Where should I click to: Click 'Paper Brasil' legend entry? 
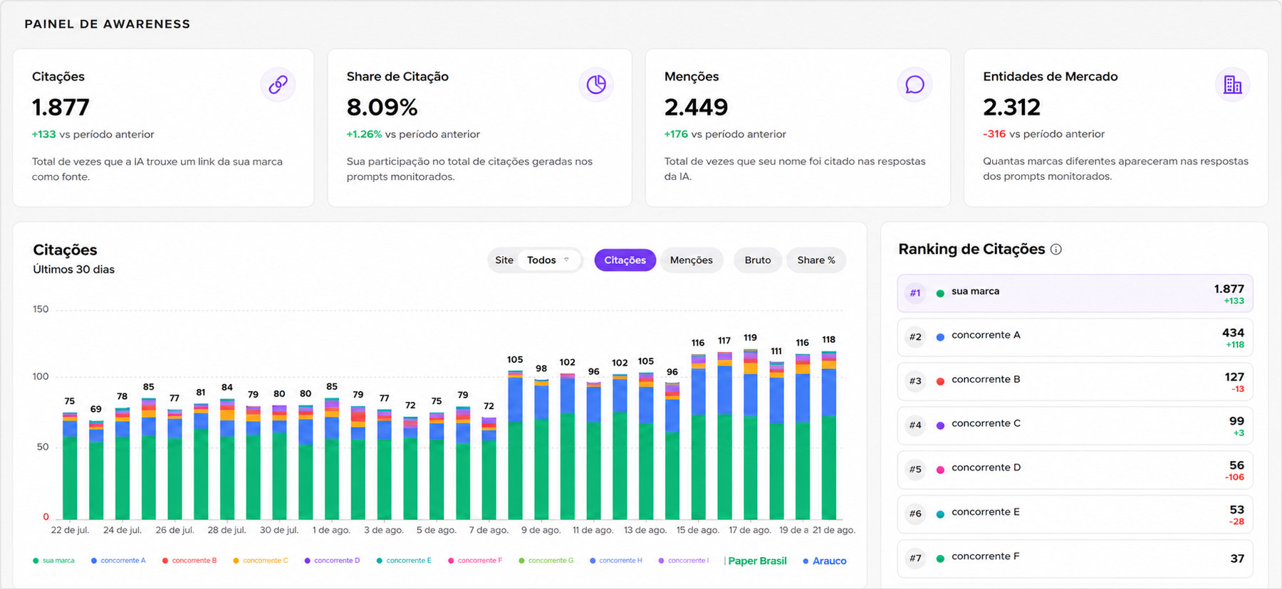click(x=756, y=561)
